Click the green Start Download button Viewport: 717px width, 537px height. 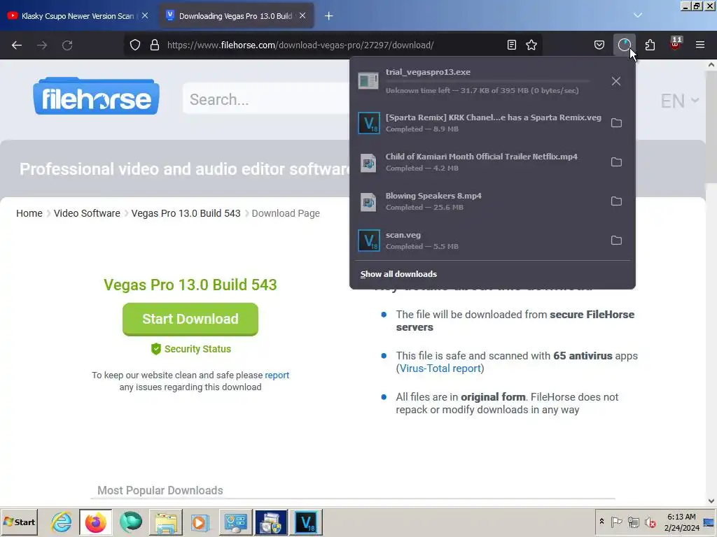[190, 319]
